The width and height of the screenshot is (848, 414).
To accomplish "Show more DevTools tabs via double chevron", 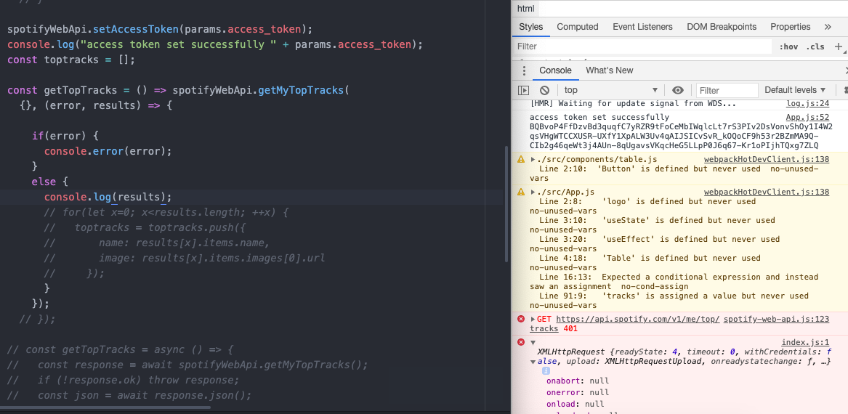I will click(828, 27).
